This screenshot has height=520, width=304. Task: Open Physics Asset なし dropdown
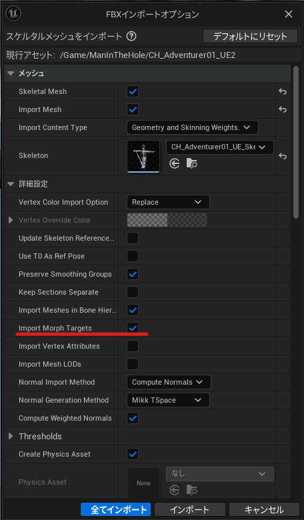(x=220, y=474)
